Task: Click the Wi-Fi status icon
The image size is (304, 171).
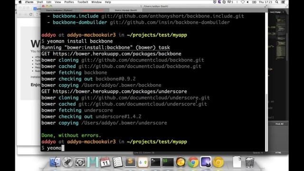Action: [243, 2]
